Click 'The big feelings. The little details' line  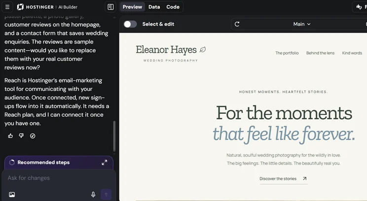tap(284, 164)
